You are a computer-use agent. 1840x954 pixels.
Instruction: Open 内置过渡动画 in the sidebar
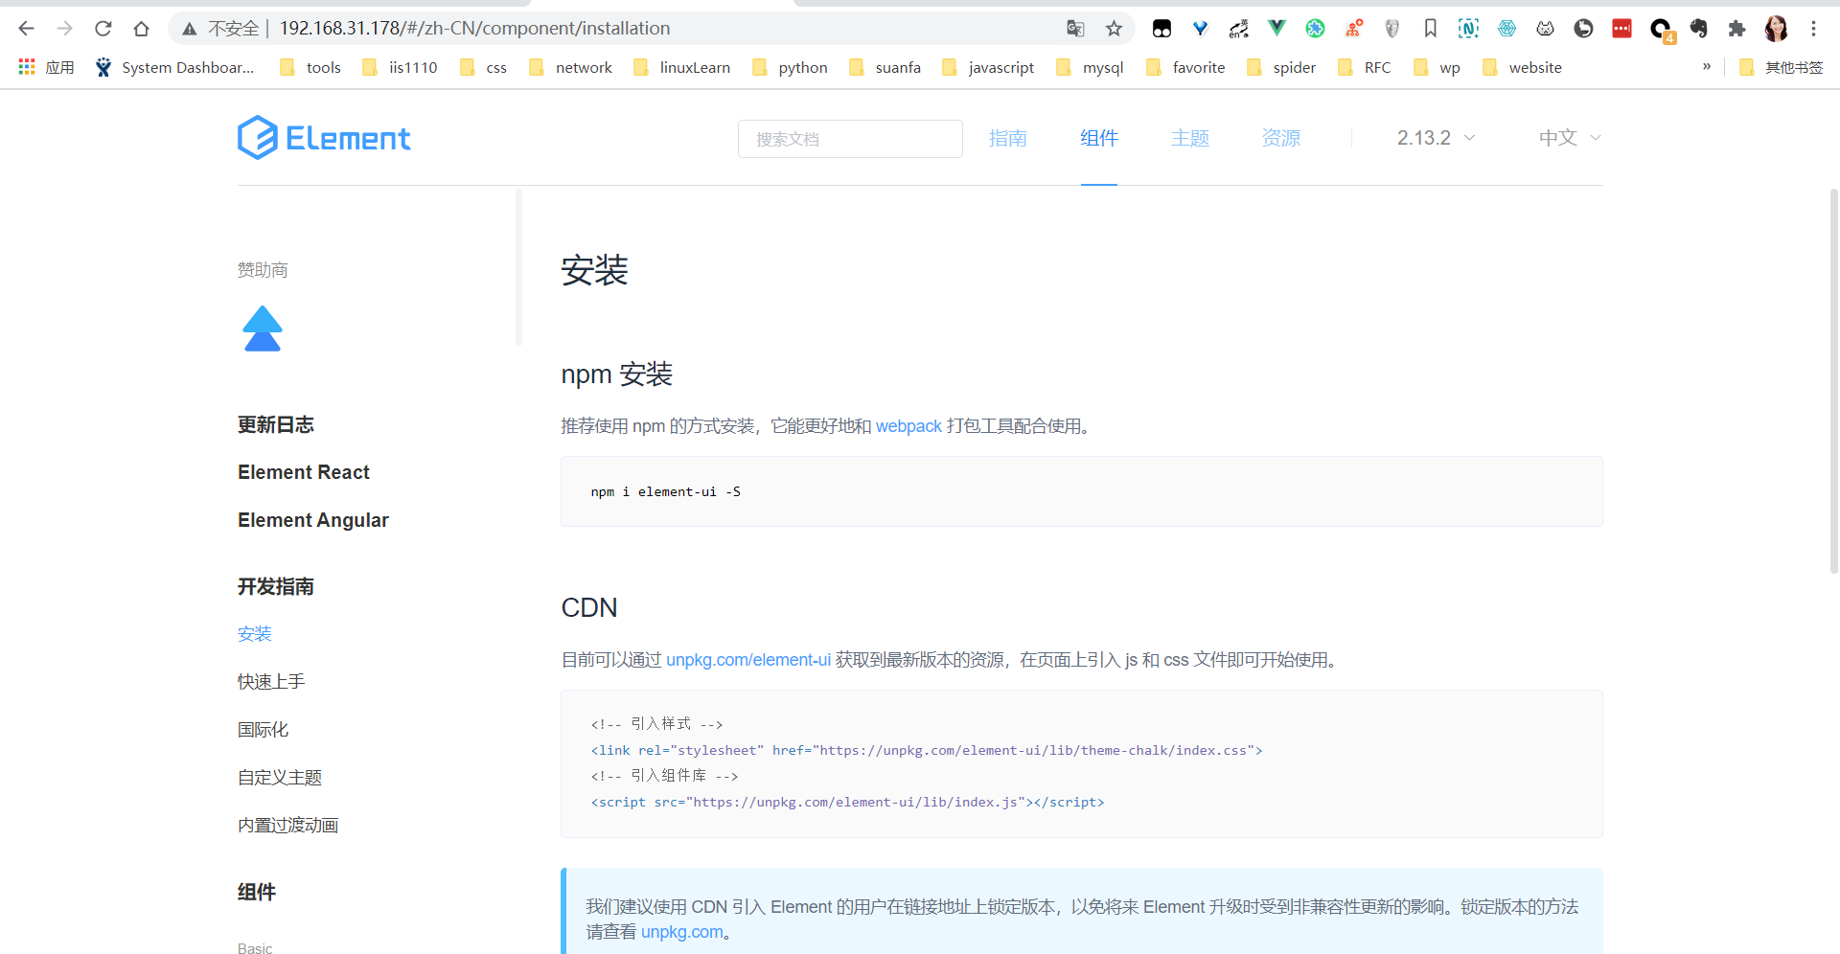(x=288, y=826)
